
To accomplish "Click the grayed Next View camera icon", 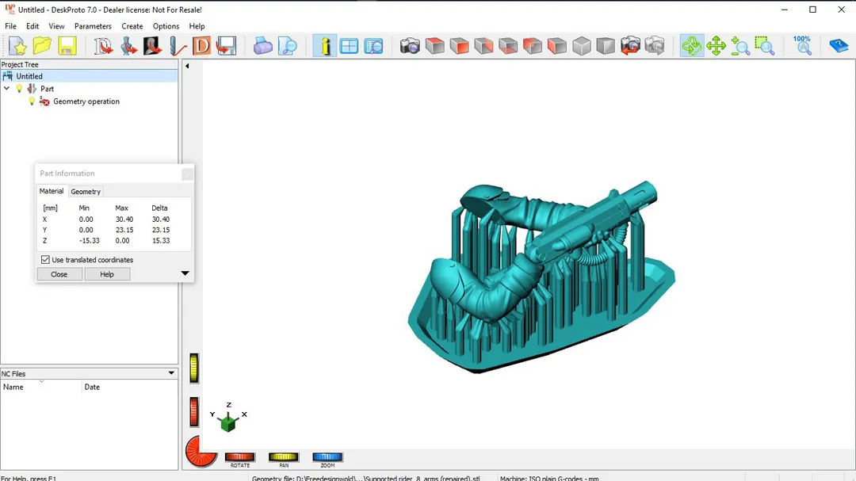I will tap(655, 46).
